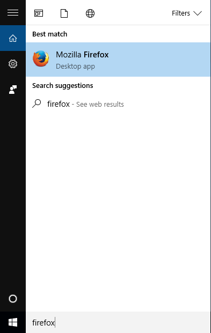This screenshot has height=333, width=211.
Task: Expand the hamburger menu in the sidebar
Action: point(13,13)
